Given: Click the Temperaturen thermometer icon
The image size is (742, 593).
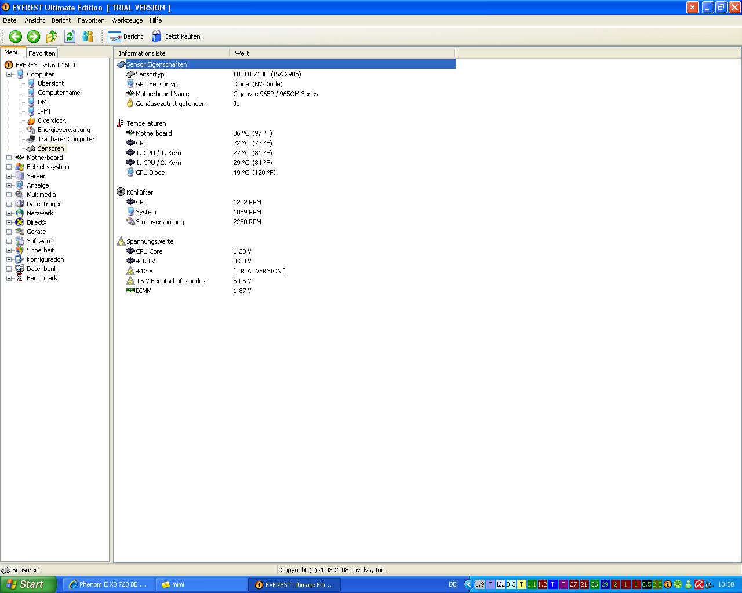Looking at the screenshot, I should [x=121, y=123].
